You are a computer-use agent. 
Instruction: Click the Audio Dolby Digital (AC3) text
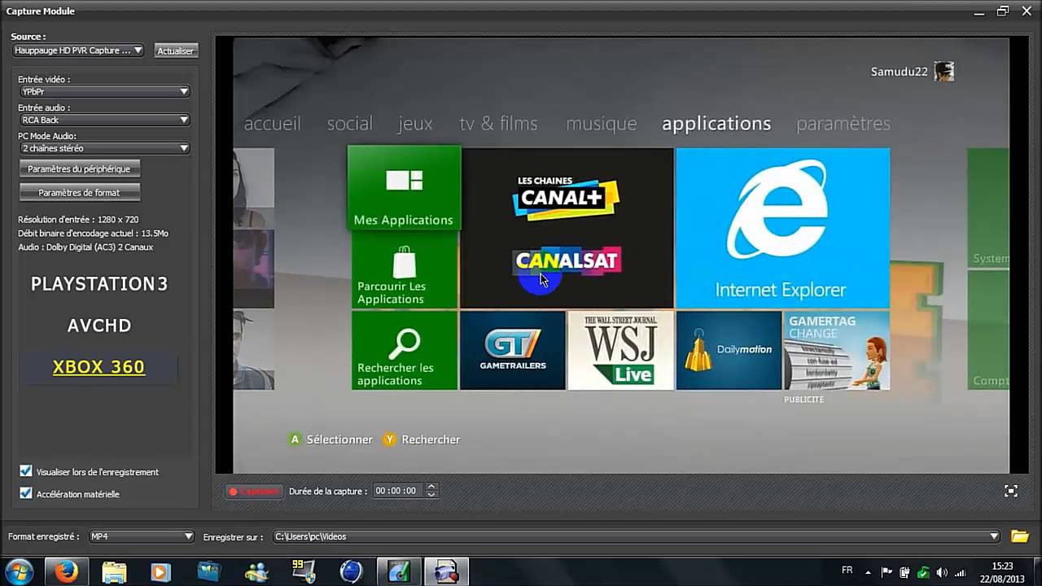(85, 247)
